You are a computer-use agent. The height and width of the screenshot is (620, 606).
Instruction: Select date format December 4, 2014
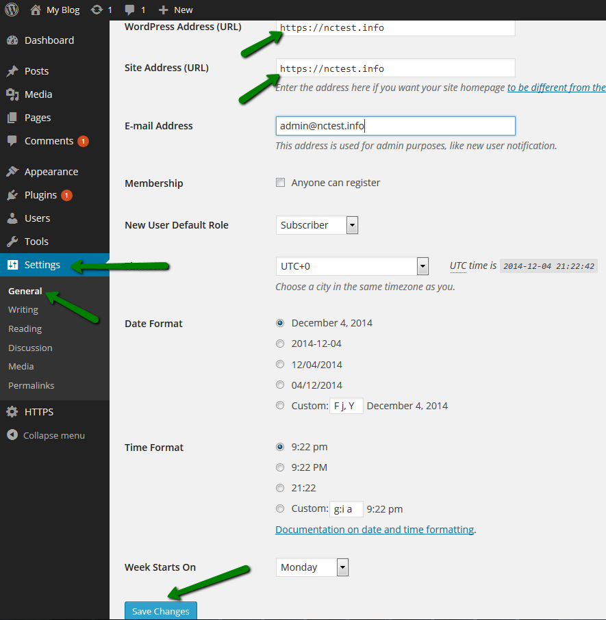coord(280,323)
